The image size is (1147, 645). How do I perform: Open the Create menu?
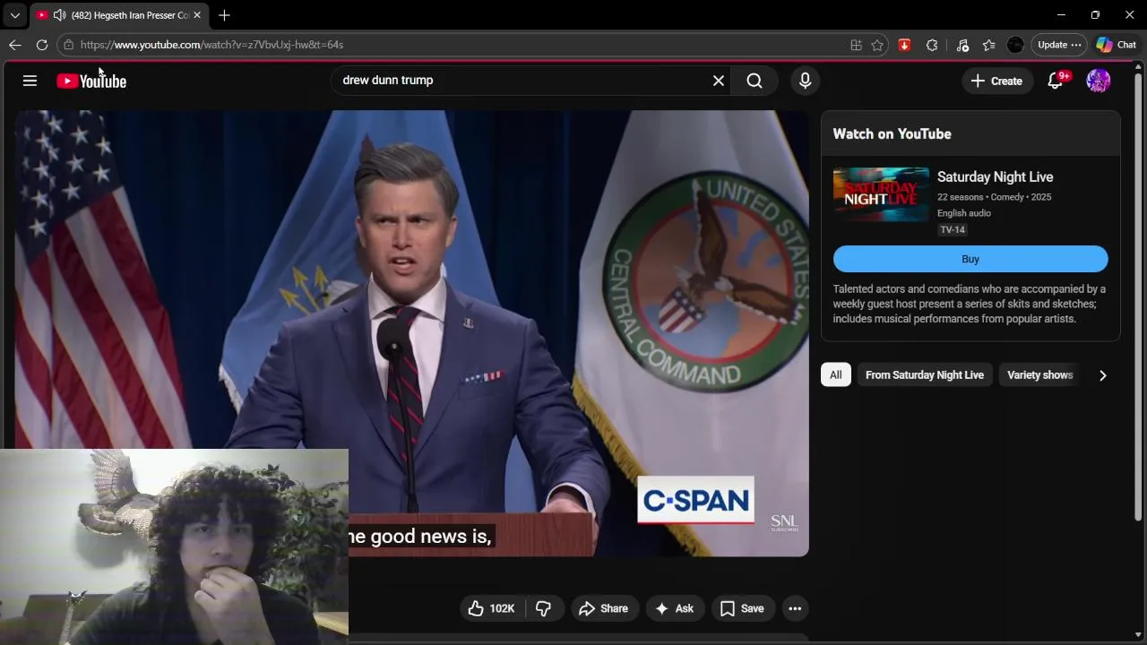pyautogui.click(x=996, y=81)
